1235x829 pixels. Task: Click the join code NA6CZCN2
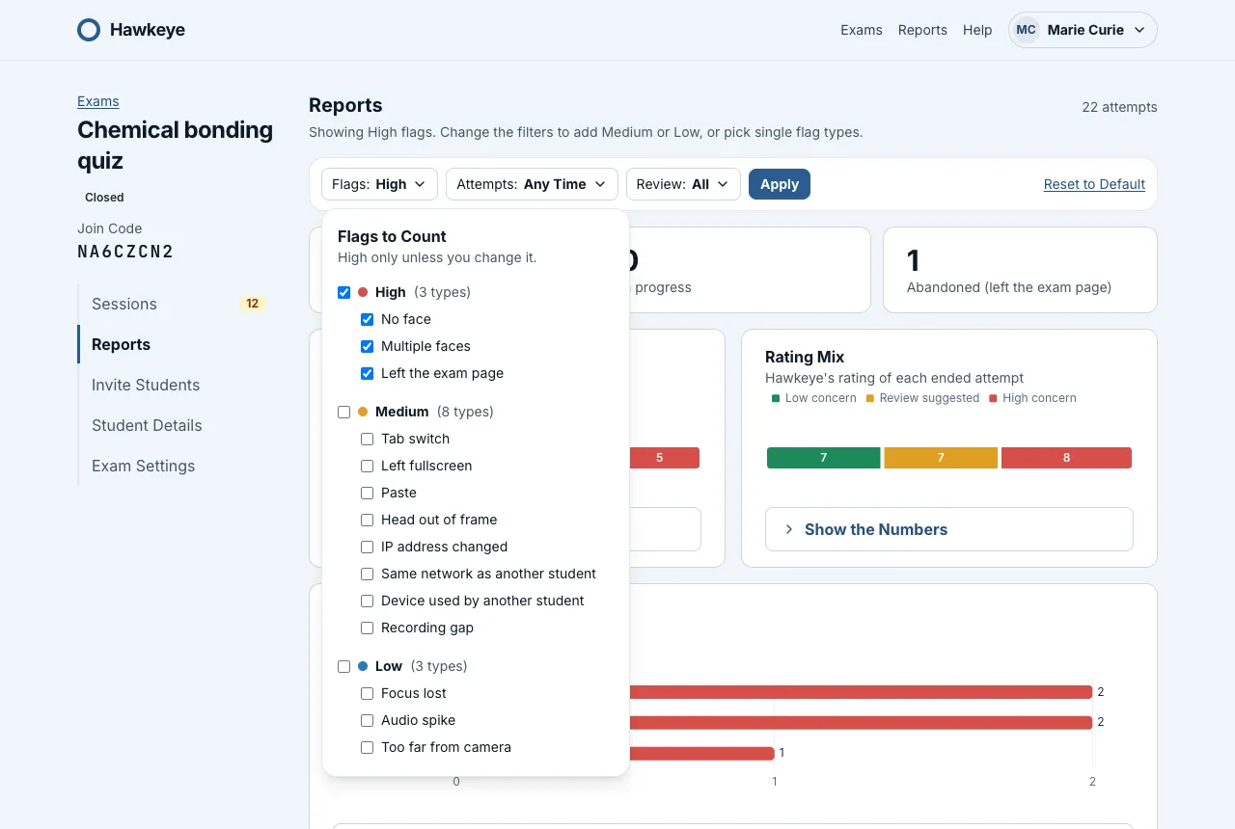[125, 252]
